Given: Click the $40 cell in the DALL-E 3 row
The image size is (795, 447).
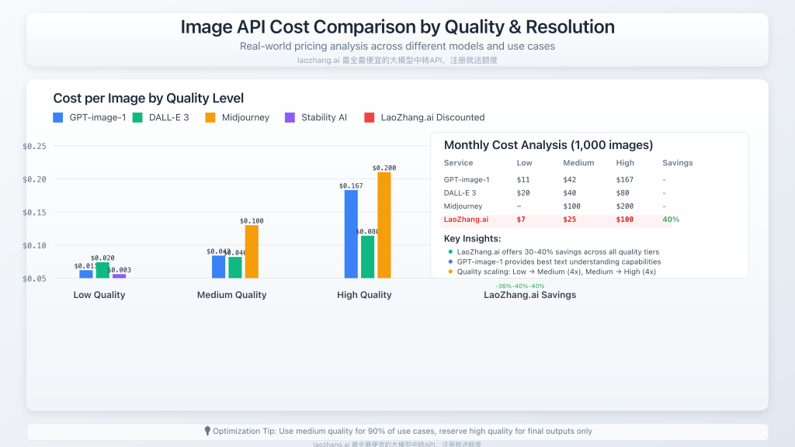Looking at the screenshot, I should click(569, 192).
